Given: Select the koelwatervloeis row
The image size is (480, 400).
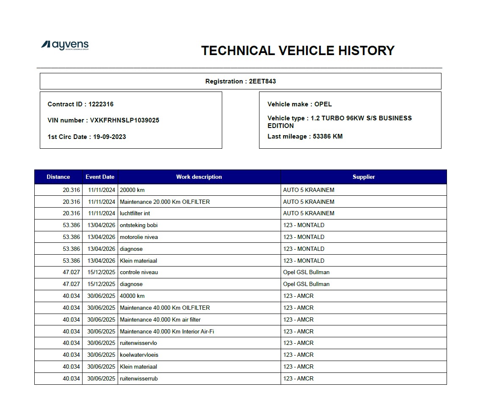Looking at the screenshot, I should coord(240,355).
